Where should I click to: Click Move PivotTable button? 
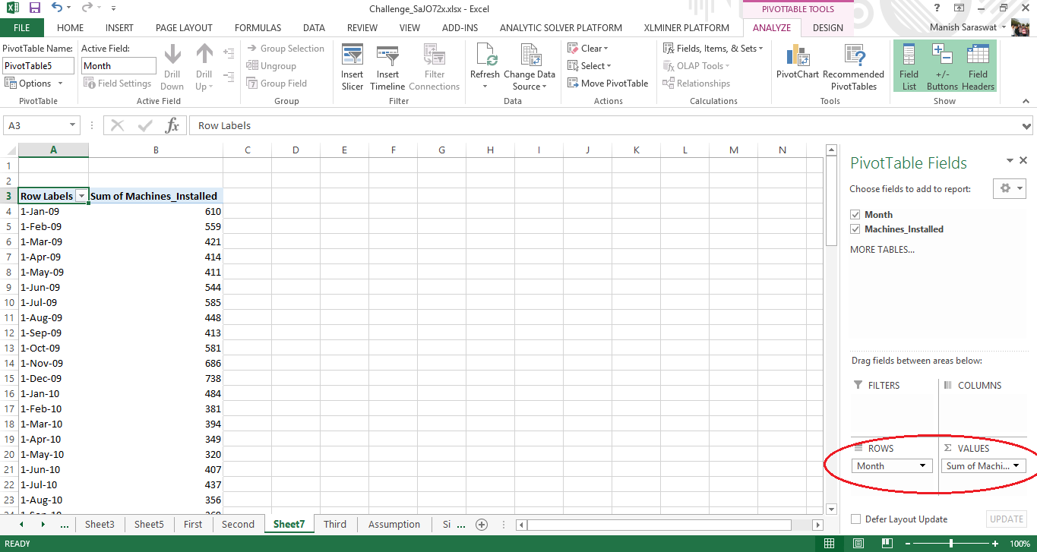point(607,84)
